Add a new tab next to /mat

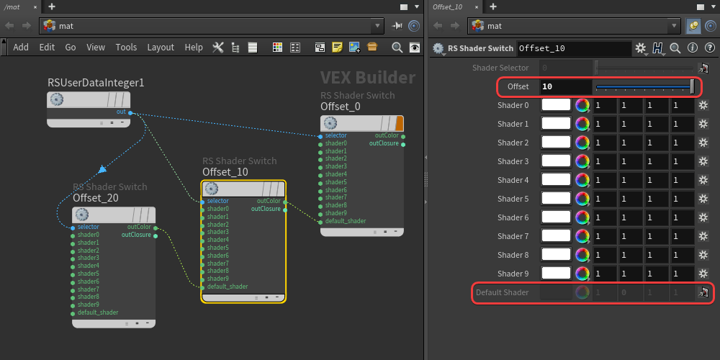click(x=51, y=6)
